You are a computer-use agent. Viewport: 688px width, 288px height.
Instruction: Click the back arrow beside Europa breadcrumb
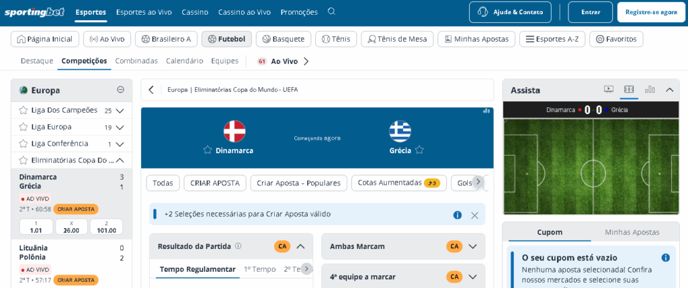tap(151, 90)
